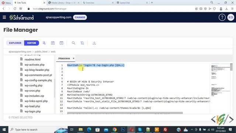This screenshot has height=133, width=236.
Task: Reload the page
Action: [15, 9]
